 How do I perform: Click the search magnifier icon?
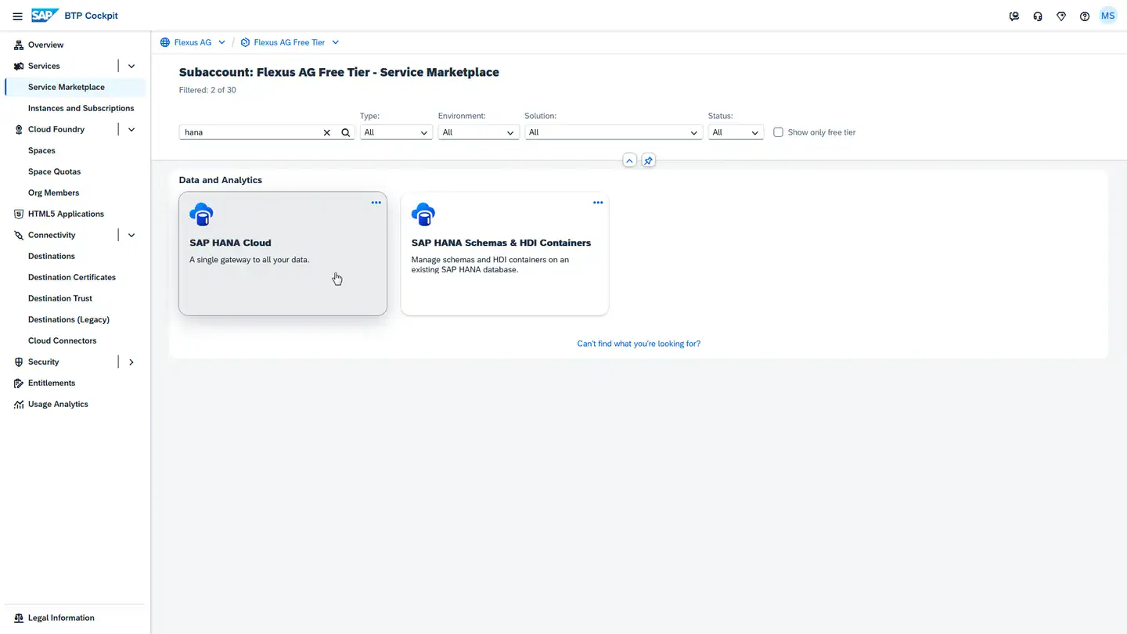pyautogui.click(x=345, y=133)
